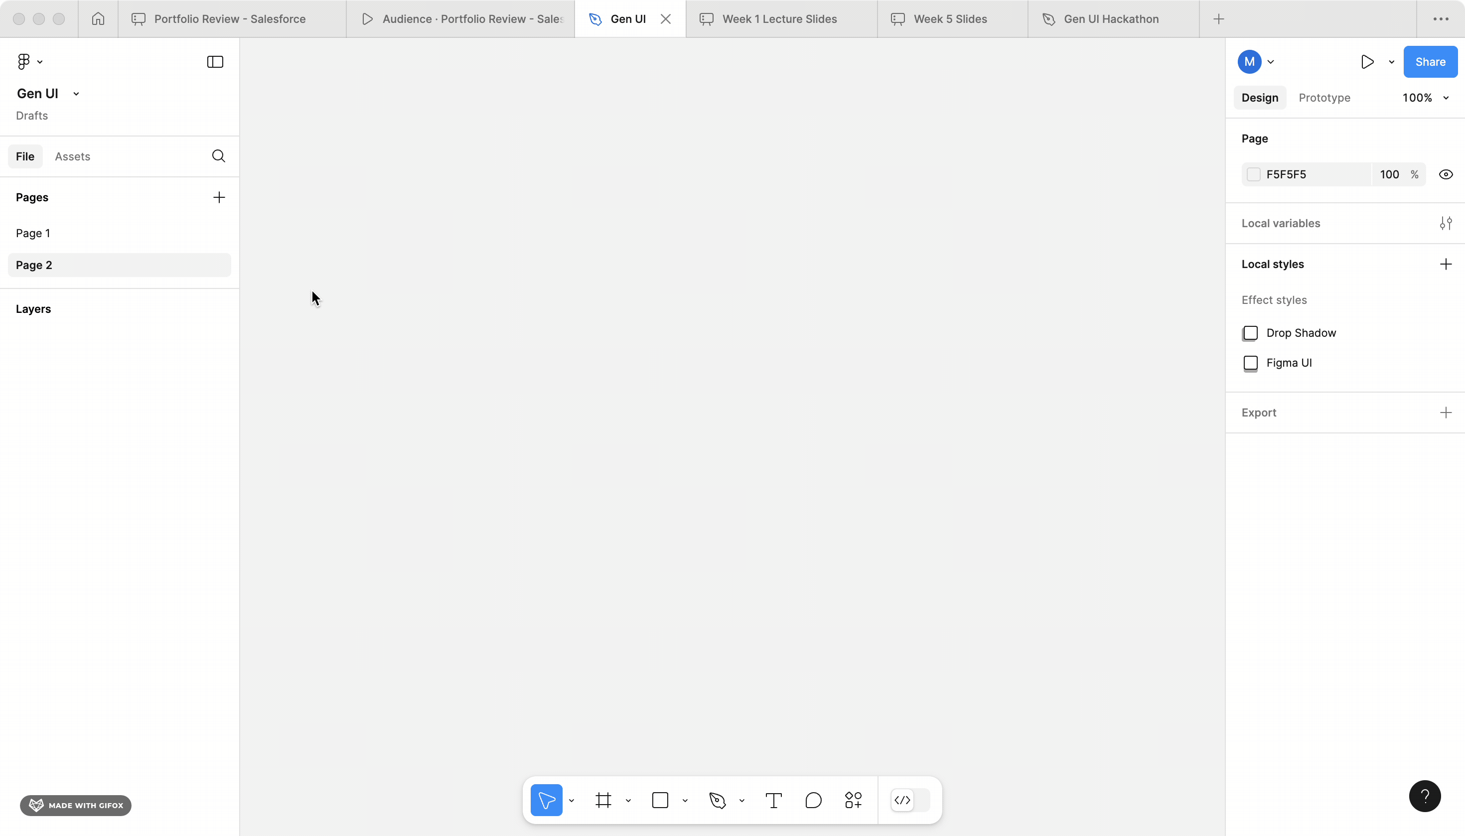Viewport: 1465px width, 836px height.
Task: Add a new page with plus button
Action: [219, 197]
